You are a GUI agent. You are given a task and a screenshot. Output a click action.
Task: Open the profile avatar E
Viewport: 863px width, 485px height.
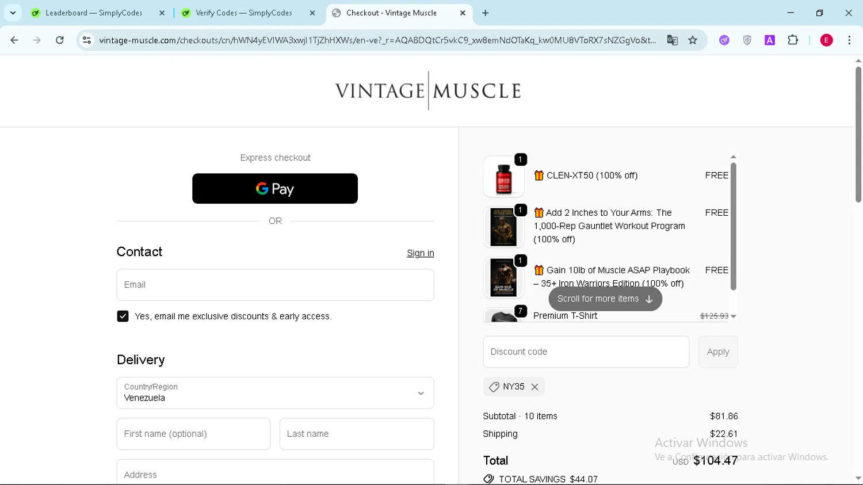point(827,40)
